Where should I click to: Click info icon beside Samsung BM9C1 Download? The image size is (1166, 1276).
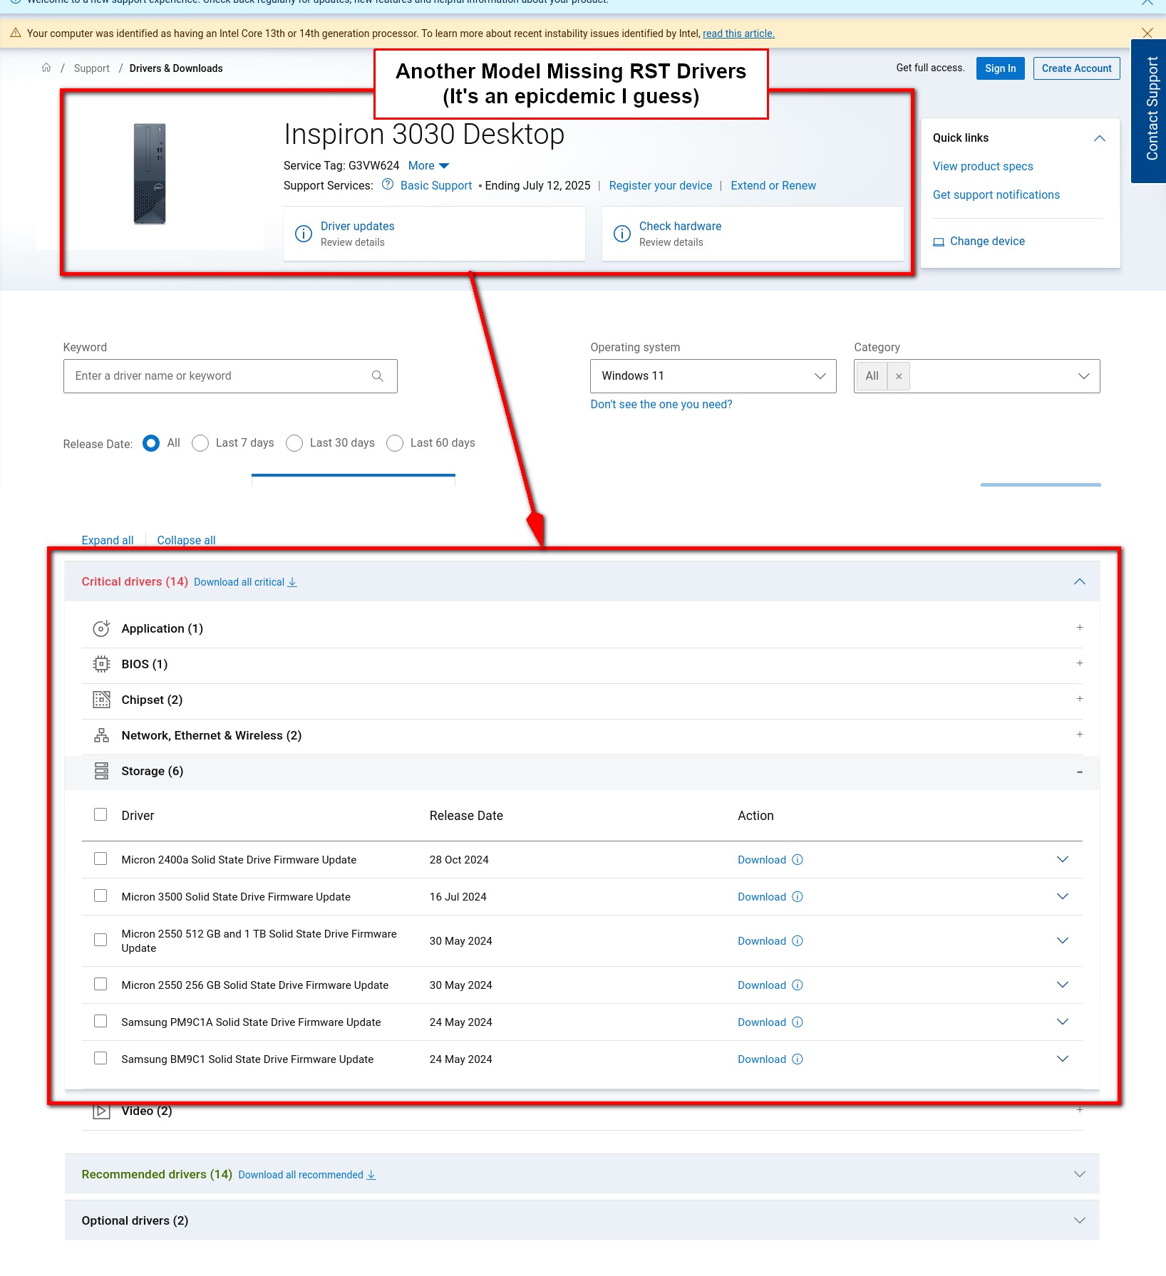click(798, 1059)
